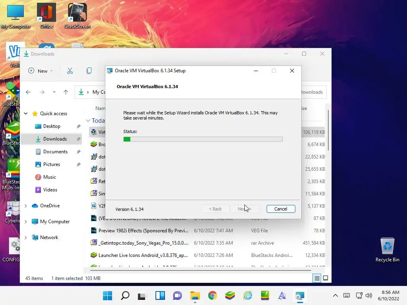Open clock and date flyout
Screen dimensions: 407x305
pos(389,295)
